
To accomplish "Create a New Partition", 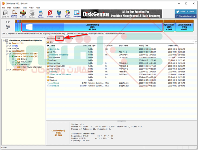I will [x=41, y=14].
